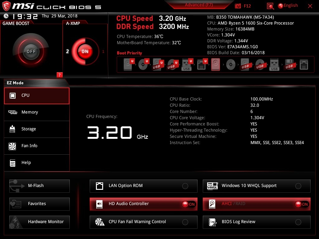Click the F12 screenshot label
319x239 pixels.
(x=247, y=6)
